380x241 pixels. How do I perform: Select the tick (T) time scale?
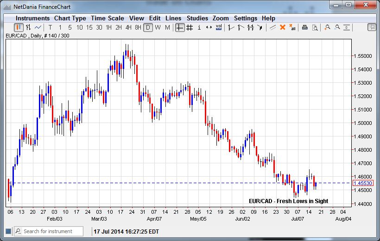pyautogui.click(x=50, y=28)
